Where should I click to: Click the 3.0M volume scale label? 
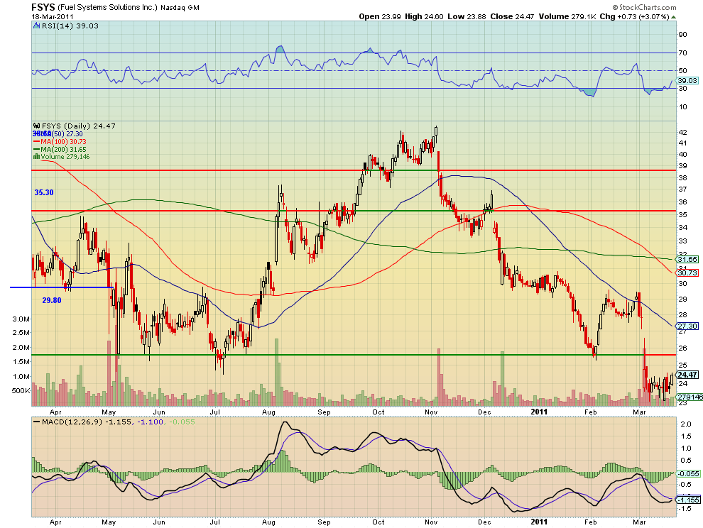[x=21, y=319]
